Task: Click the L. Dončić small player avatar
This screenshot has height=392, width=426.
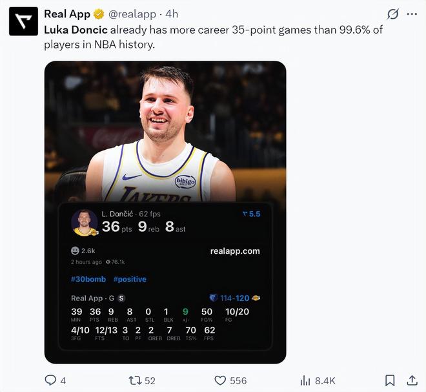Action: (85, 223)
